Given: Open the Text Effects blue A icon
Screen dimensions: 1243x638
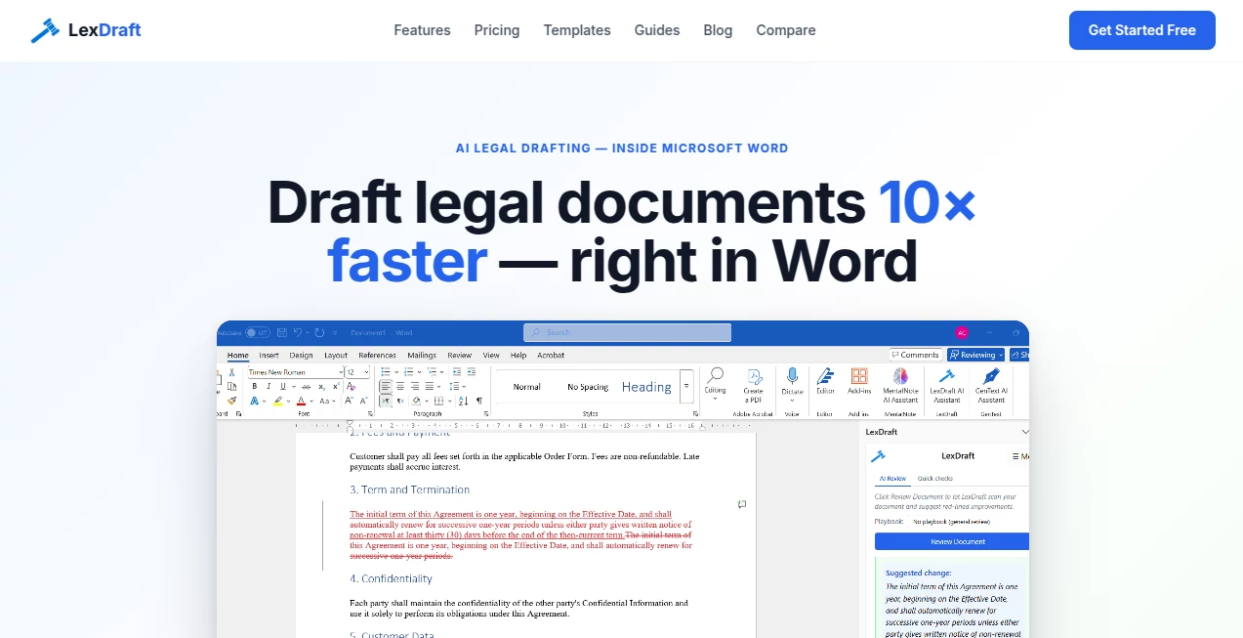Looking at the screenshot, I should point(254,401).
